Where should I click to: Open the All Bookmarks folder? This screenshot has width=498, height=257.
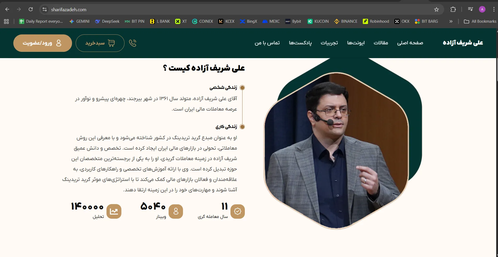coord(480,21)
